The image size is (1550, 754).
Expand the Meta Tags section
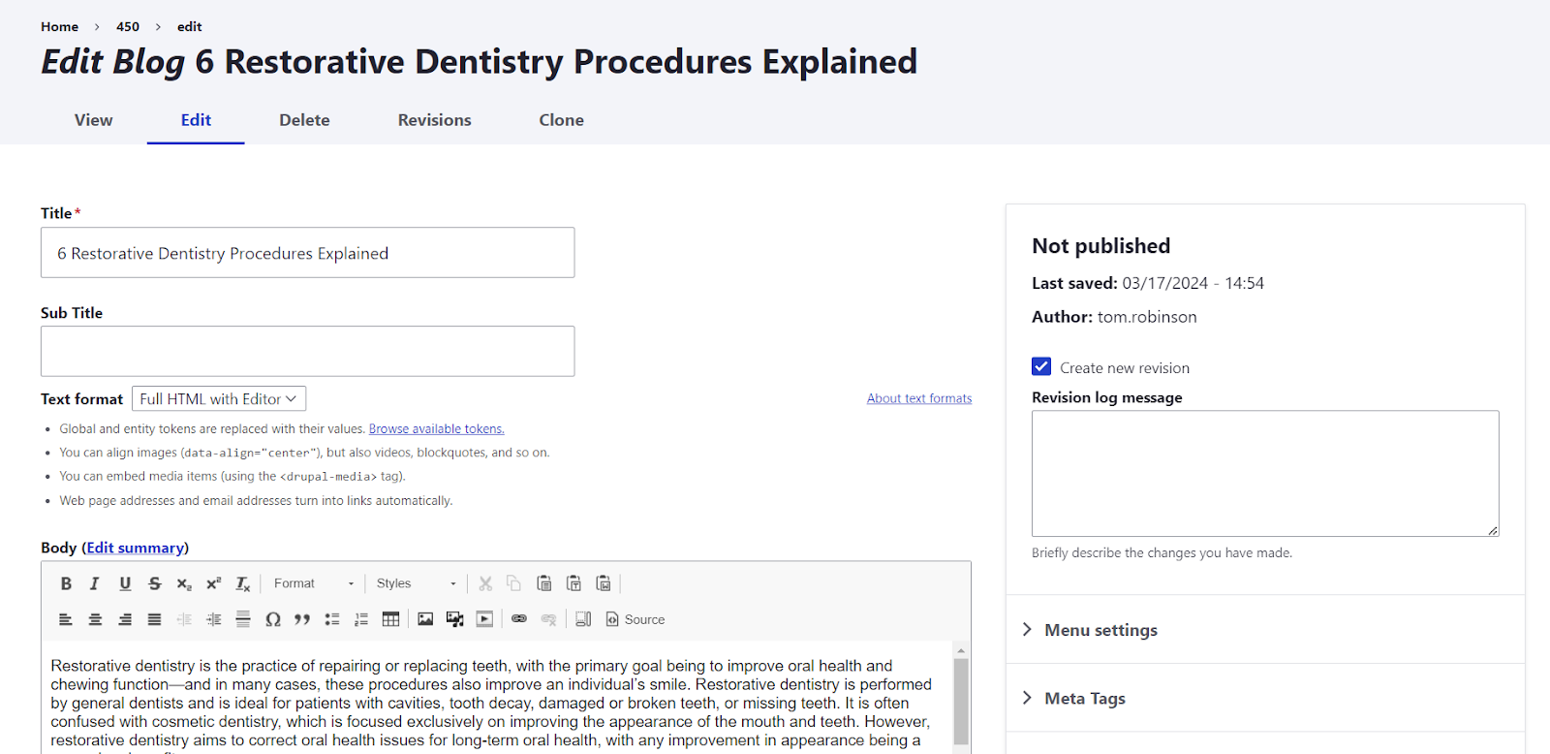coord(1265,699)
